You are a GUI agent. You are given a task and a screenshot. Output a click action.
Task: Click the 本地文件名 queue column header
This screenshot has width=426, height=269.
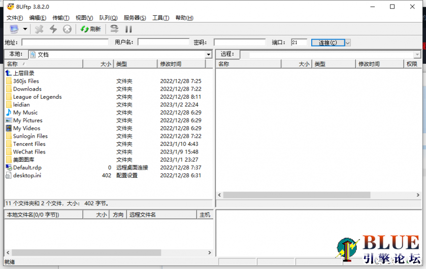pos(44,215)
